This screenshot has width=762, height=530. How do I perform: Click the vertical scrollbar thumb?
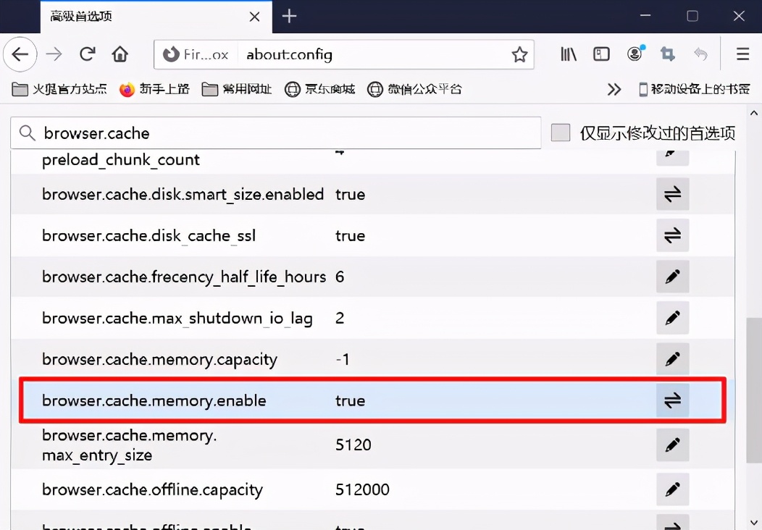(754, 390)
